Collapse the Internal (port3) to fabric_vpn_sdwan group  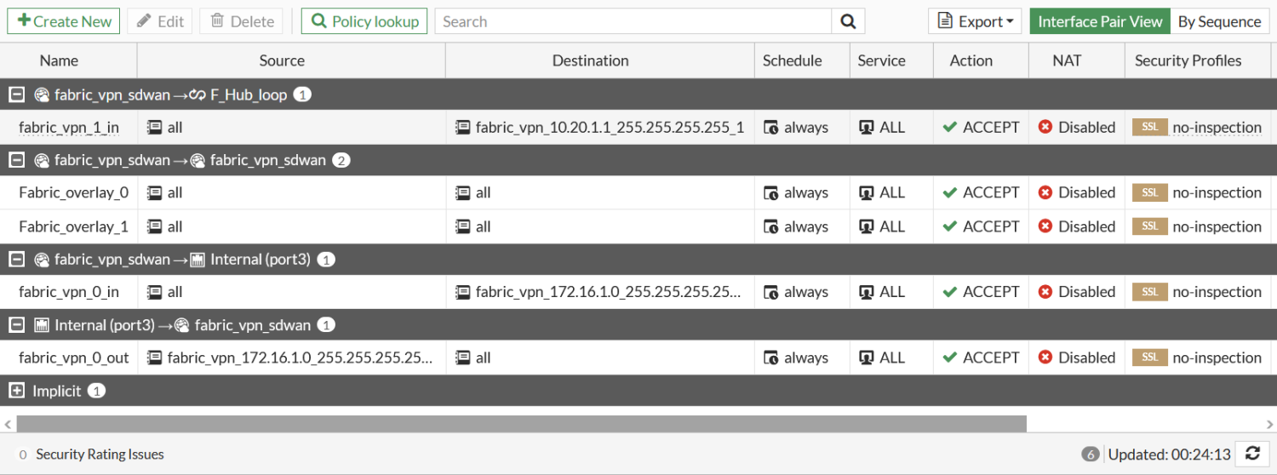pyautogui.click(x=16, y=325)
